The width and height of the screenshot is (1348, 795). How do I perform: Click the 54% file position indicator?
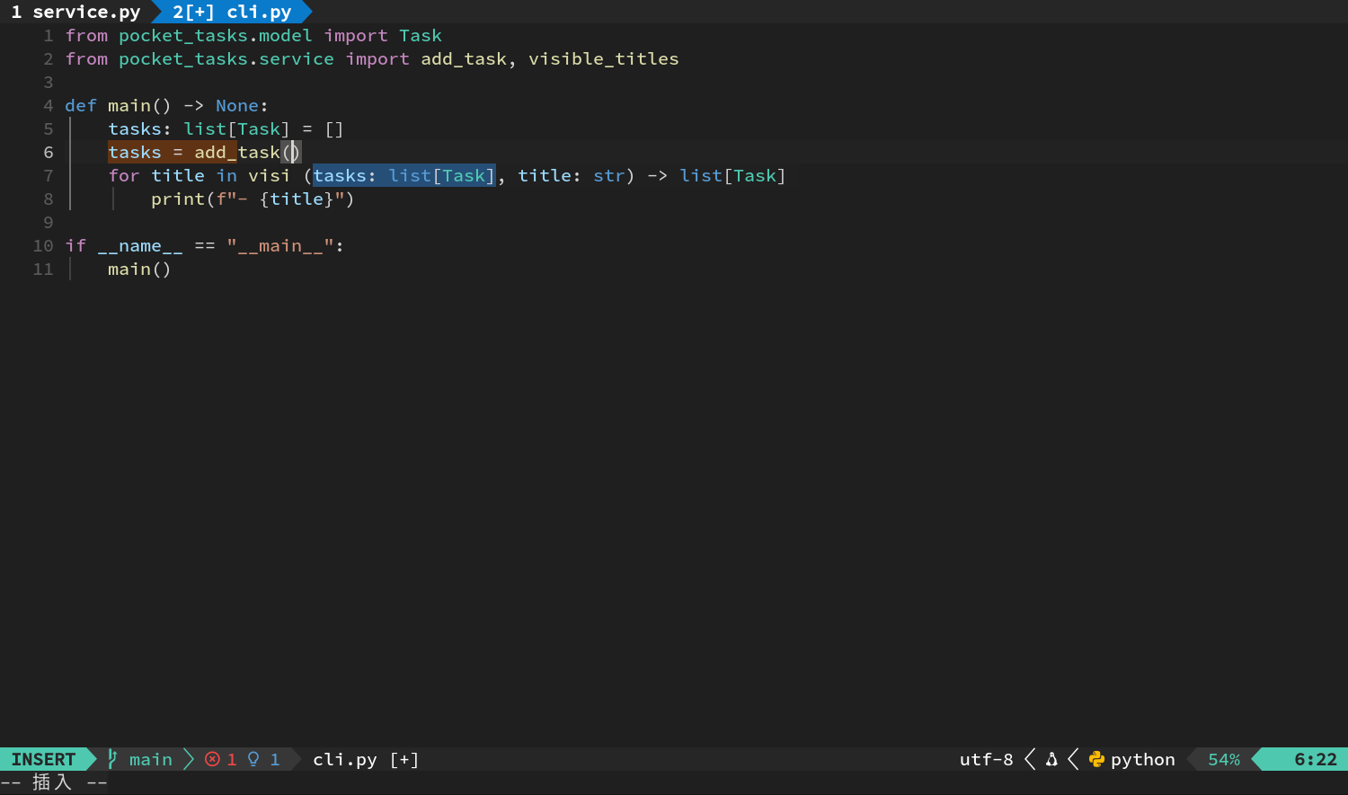tap(1224, 759)
